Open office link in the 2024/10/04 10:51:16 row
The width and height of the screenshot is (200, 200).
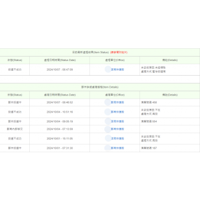[x=118, y=112]
